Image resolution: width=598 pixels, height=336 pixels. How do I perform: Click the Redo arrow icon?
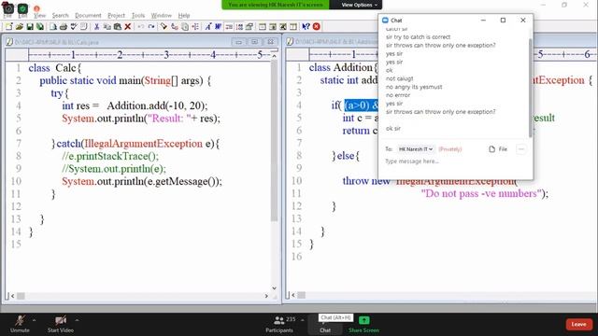coord(151,27)
